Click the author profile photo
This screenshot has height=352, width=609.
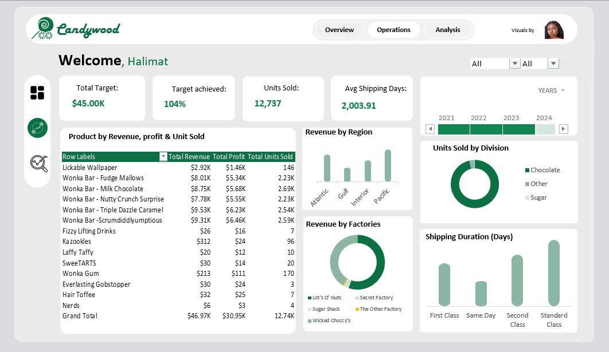click(x=554, y=30)
